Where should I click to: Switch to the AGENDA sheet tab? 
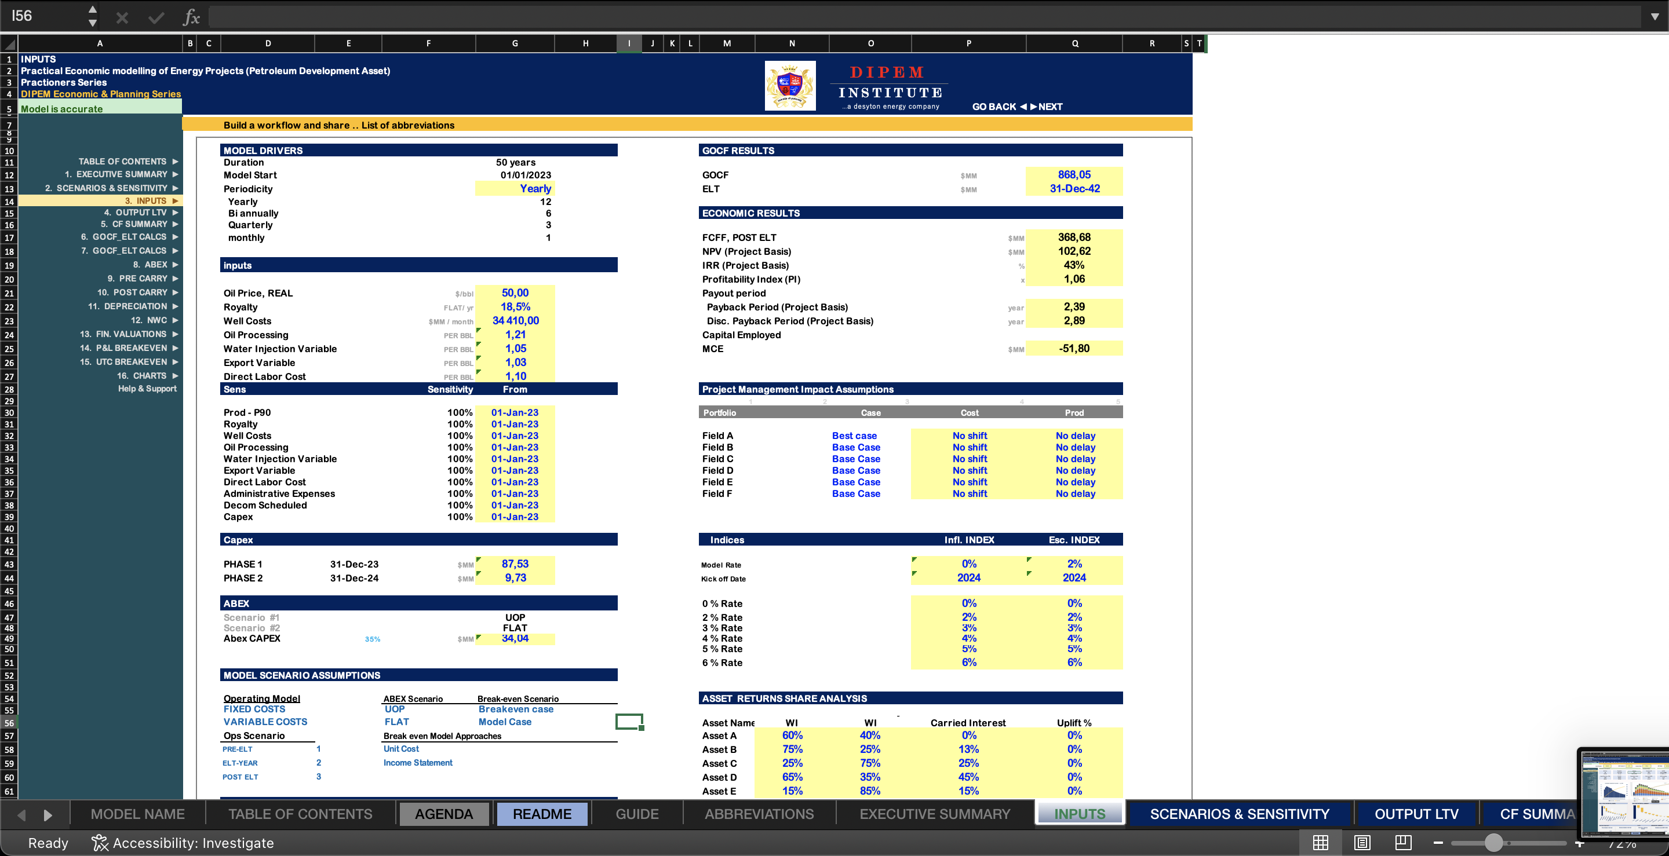(x=444, y=814)
